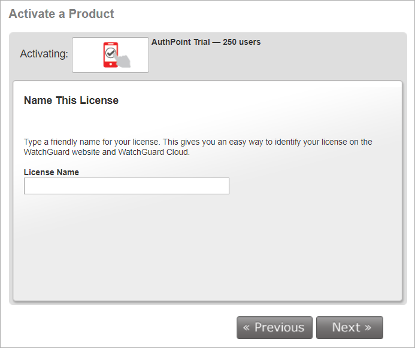Screen dimensions: 415x348
Task: Click the right chevrons on Next
Action: click(368, 328)
